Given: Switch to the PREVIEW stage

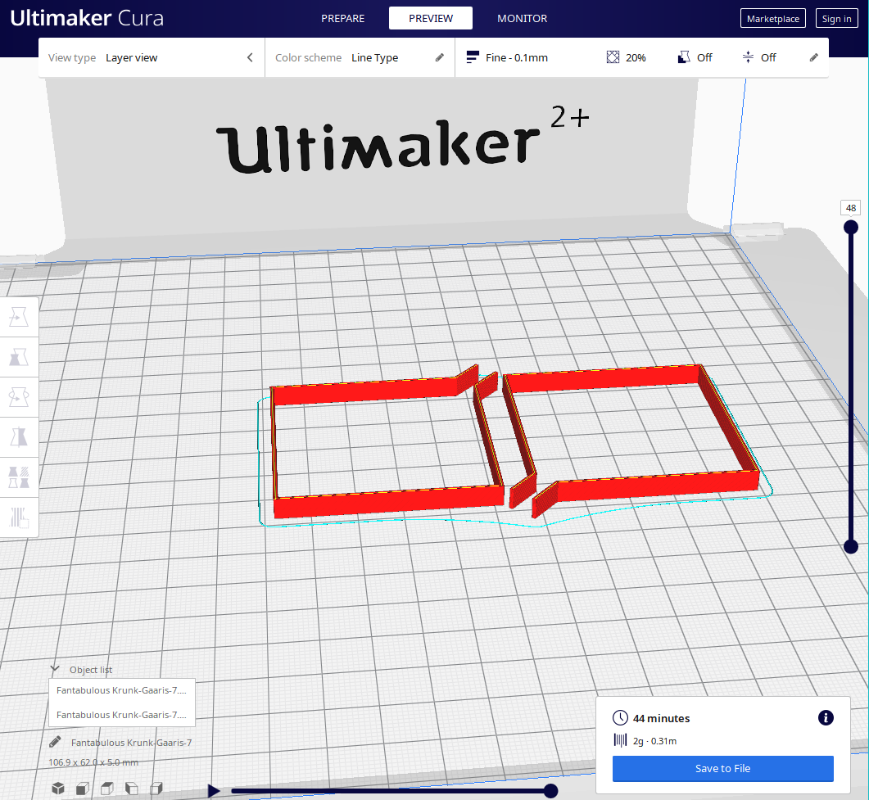Looking at the screenshot, I should click(x=431, y=18).
